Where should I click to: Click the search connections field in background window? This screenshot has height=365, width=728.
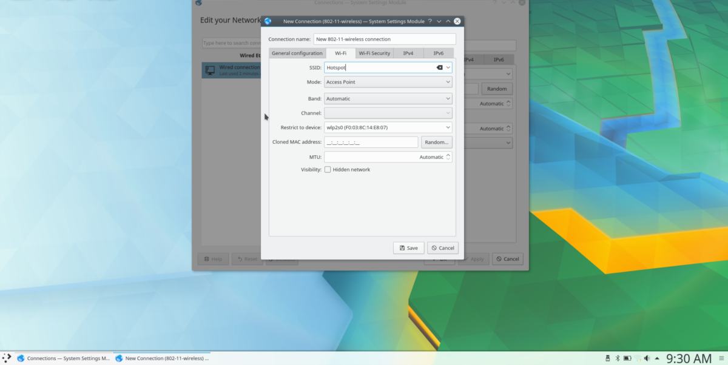click(232, 44)
